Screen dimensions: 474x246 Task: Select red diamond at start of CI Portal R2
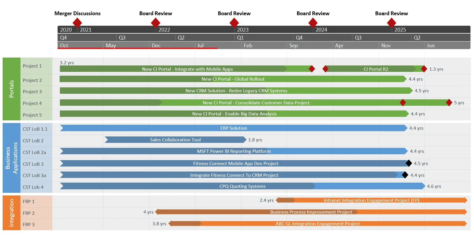(325, 69)
